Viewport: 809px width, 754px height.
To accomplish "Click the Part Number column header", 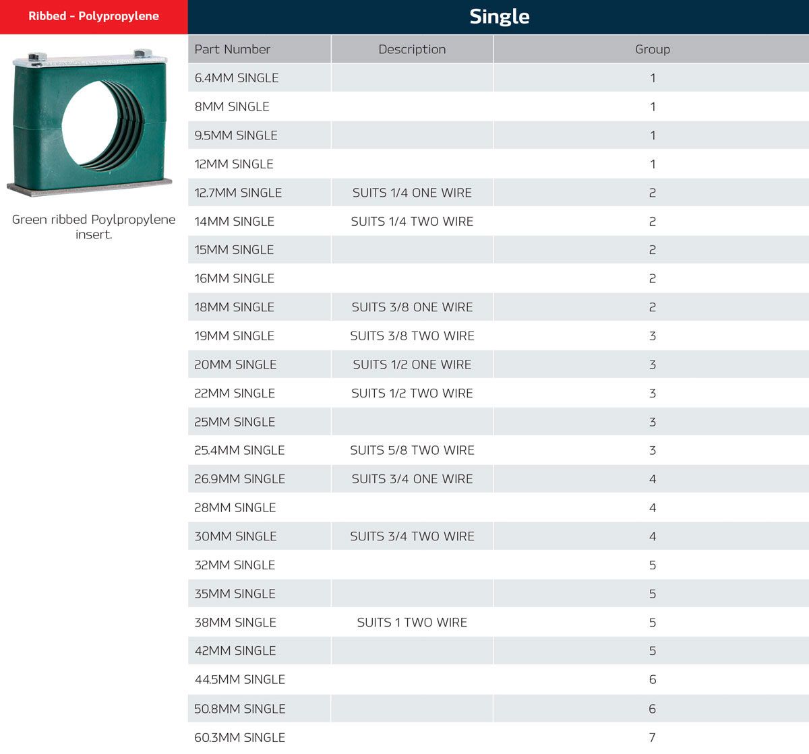I will pyautogui.click(x=232, y=49).
